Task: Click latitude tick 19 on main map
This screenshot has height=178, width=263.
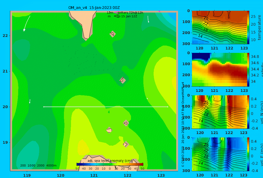Action: click(x=5, y=142)
